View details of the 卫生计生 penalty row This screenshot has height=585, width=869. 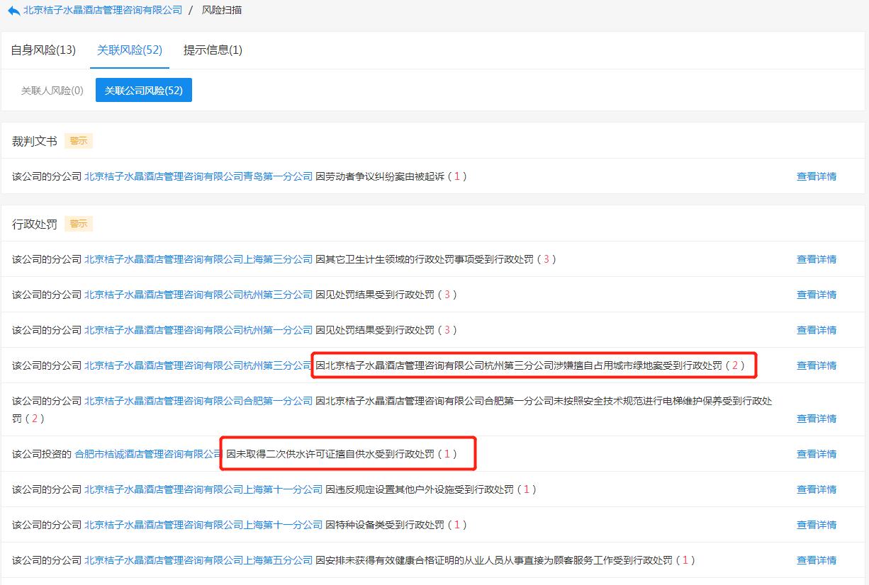pos(816,259)
